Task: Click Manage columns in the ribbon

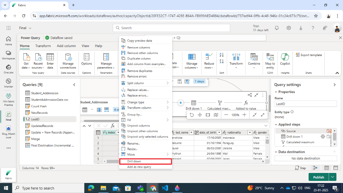Action: pyautogui.click(x=192, y=61)
